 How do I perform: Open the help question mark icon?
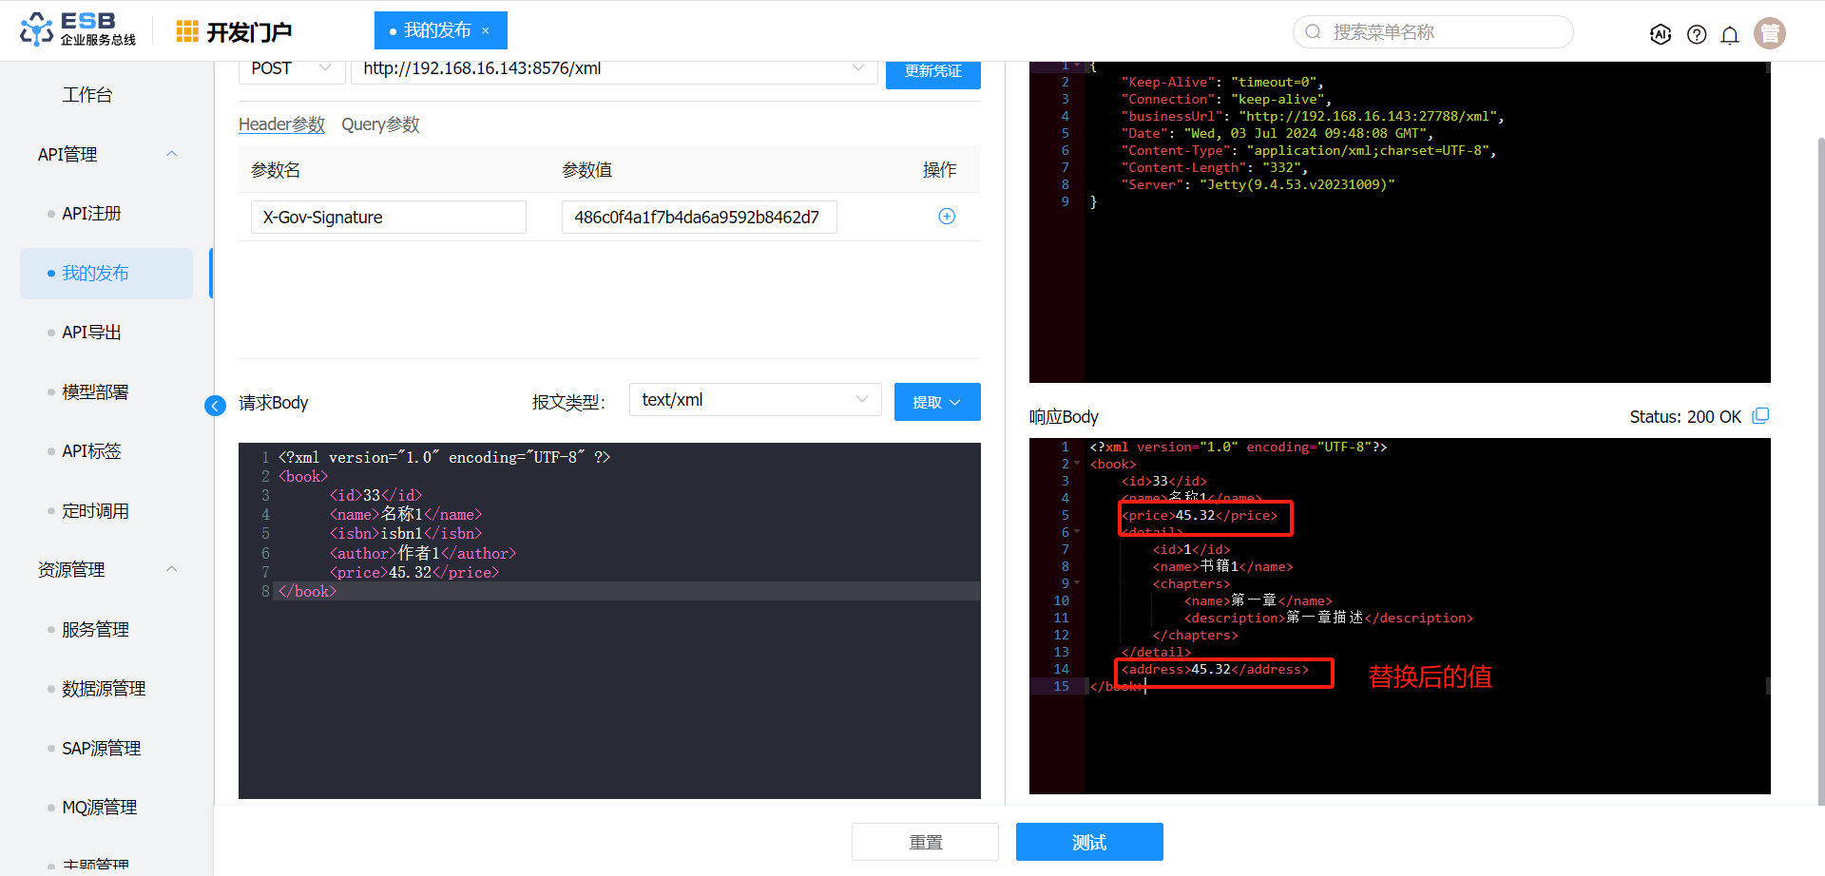(1697, 34)
